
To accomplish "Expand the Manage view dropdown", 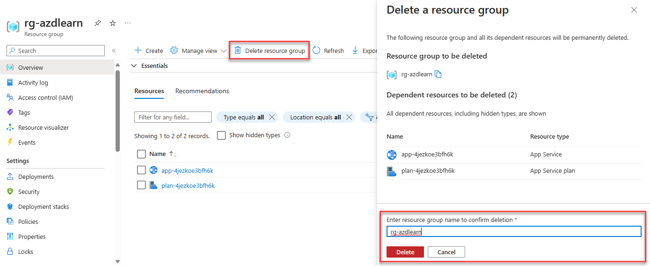I will coord(223,51).
